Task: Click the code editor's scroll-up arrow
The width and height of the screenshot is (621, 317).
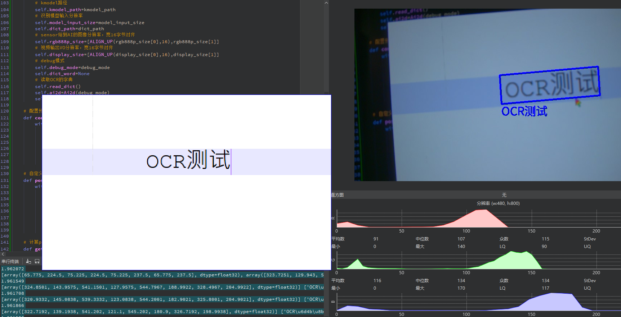Action: [326, 3]
